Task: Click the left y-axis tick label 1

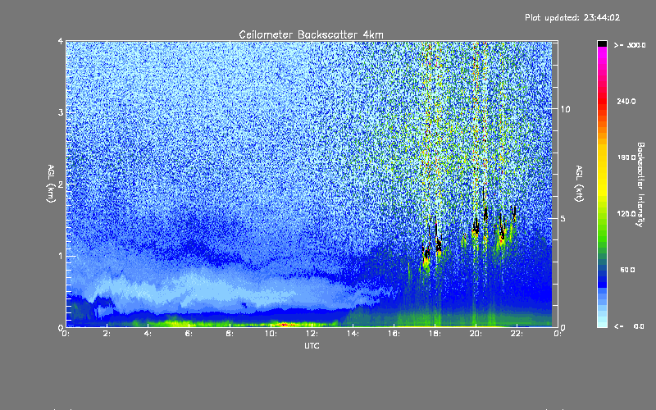Action: [61, 256]
